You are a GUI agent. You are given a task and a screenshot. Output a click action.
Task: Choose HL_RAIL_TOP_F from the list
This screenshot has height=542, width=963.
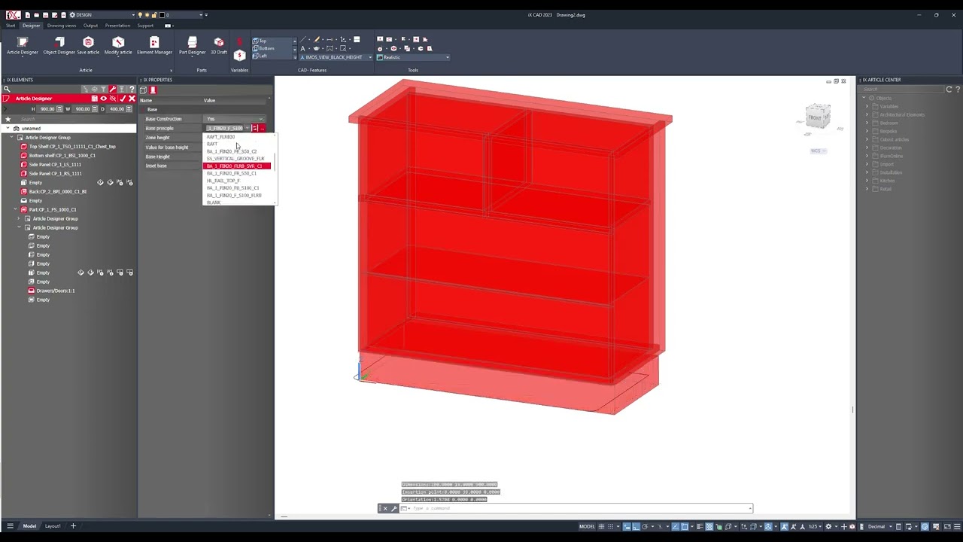[x=223, y=181]
